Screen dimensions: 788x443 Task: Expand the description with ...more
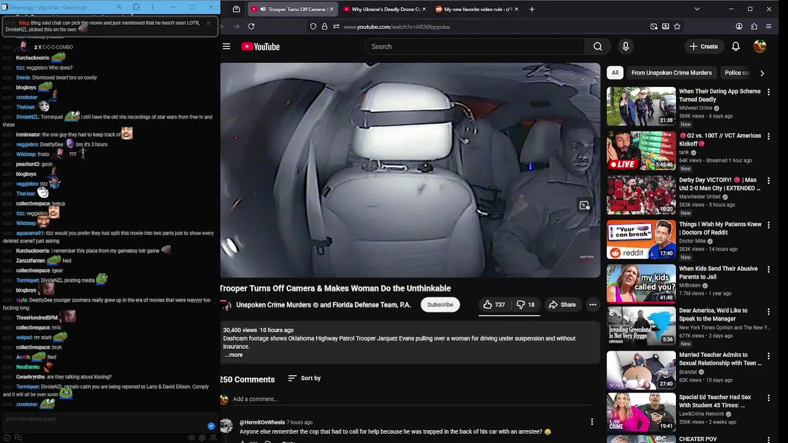[233, 355]
